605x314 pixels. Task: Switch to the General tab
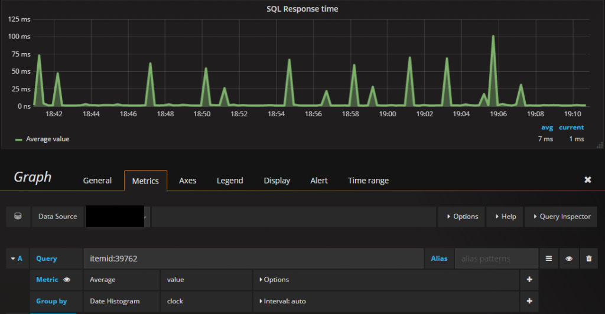tap(97, 180)
